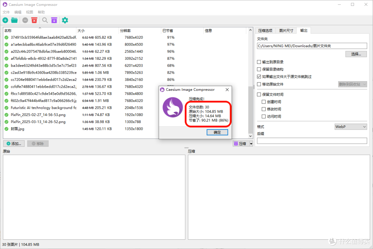Screen dimensions: 373x249
Task: Sort list by the 大小 column header
Action: coord(97,31)
